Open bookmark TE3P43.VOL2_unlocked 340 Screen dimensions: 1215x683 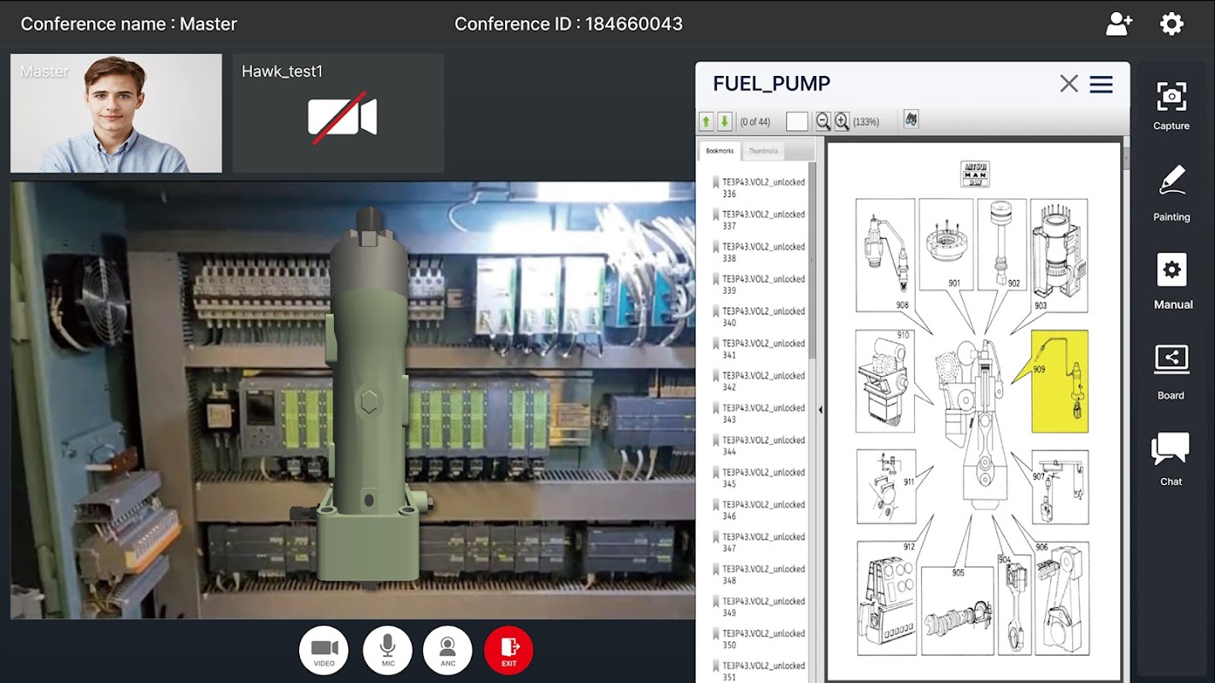[763, 317]
